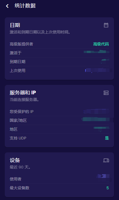119x200 pixels.
Task: Click the 最大设备数 row label
Action: (20, 188)
